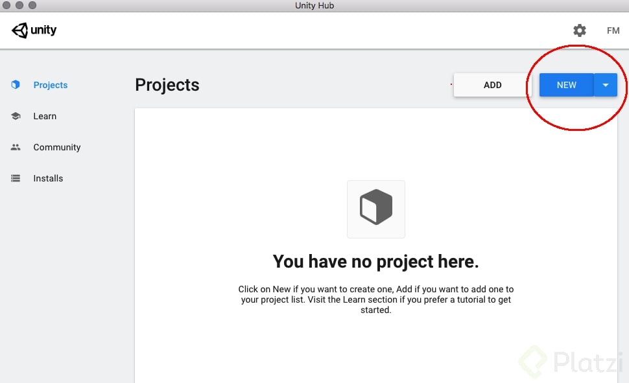
Task: Click the 'Click on New' instruction paragraph
Action: (376, 299)
